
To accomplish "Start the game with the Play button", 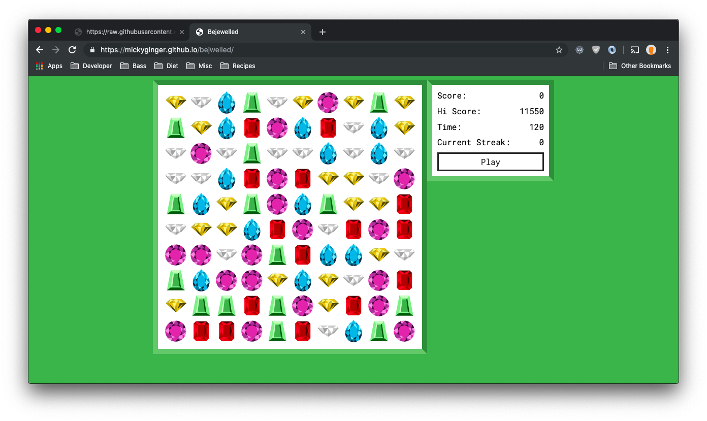I will pos(491,162).
